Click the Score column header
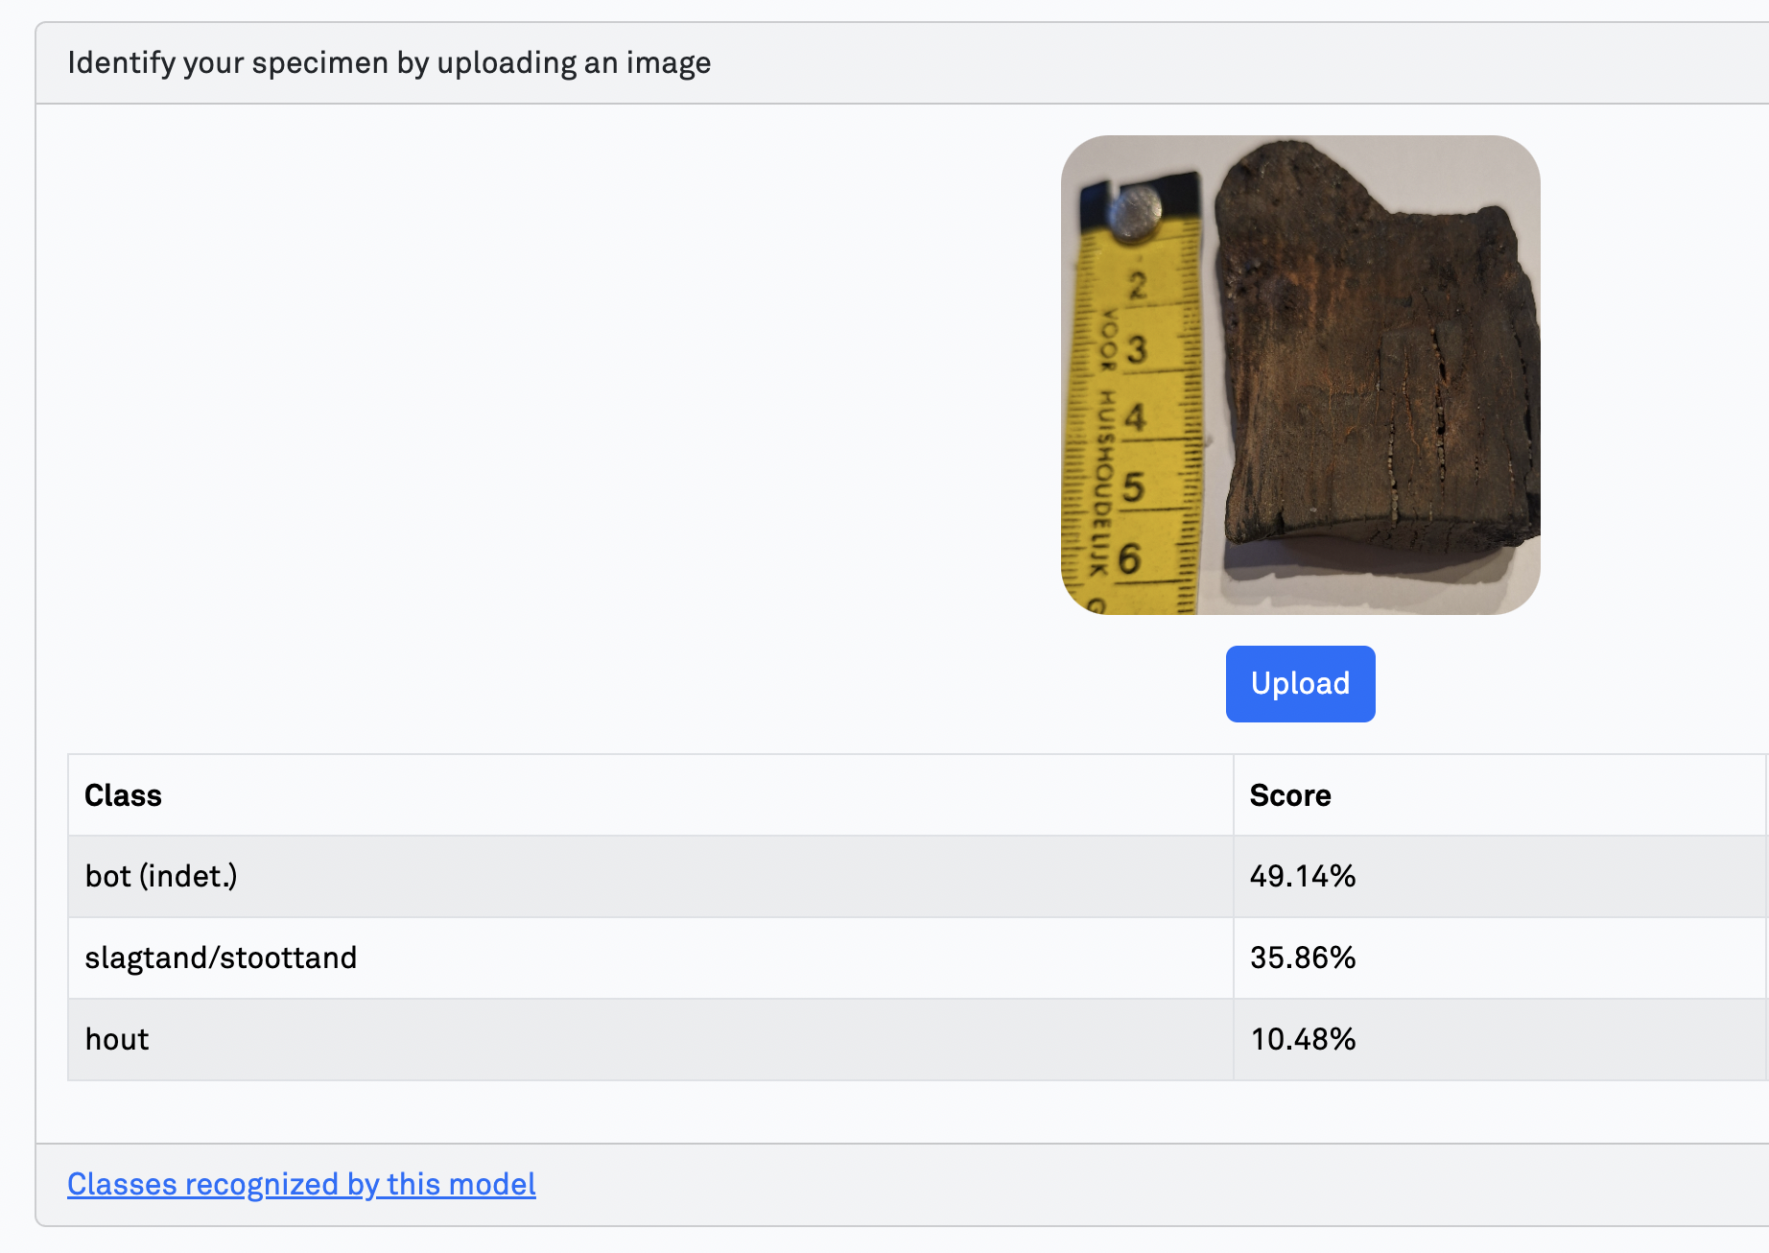 pos(1289,795)
